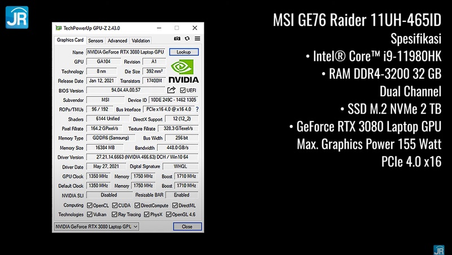Click the Revision A1 value
This screenshot has width=452, height=255.
[x=154, y=61]
